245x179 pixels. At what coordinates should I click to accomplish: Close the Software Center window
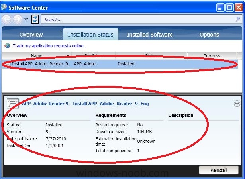[x=239, y=8]
